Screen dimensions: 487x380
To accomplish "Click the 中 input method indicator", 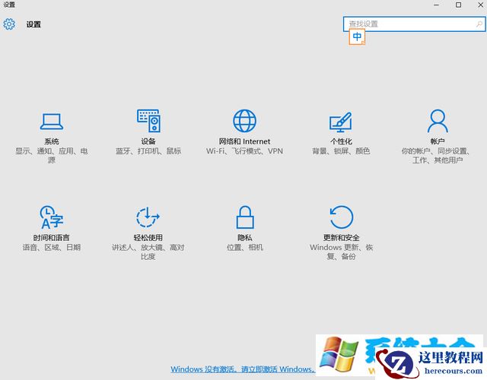I will coord(357,36).
